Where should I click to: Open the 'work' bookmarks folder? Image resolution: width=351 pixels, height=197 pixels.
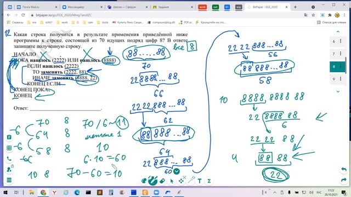[62, 22]
